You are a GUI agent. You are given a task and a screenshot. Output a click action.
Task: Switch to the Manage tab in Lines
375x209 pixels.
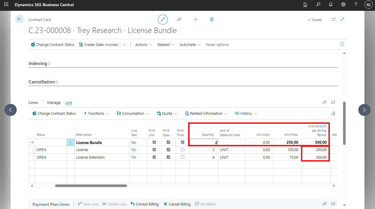pos(54,102)
